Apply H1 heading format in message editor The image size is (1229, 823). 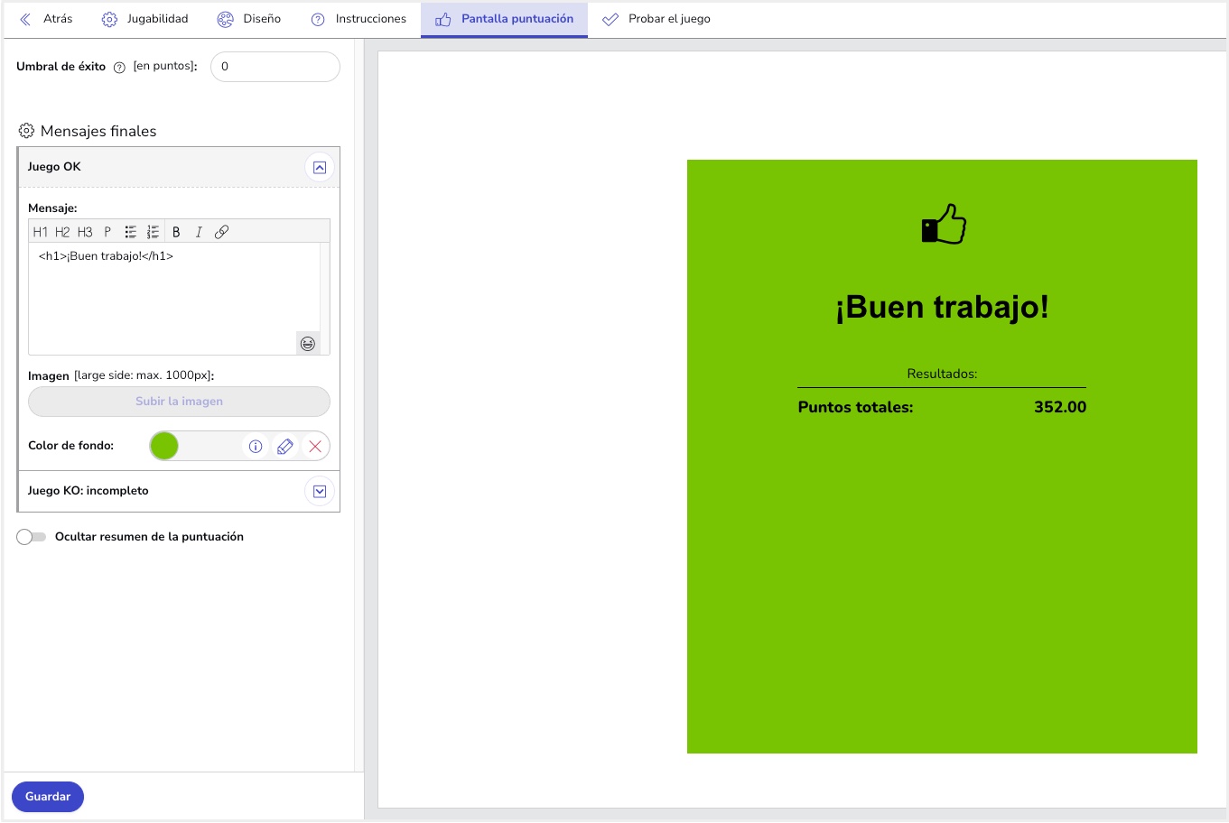(x=40, y=232)
